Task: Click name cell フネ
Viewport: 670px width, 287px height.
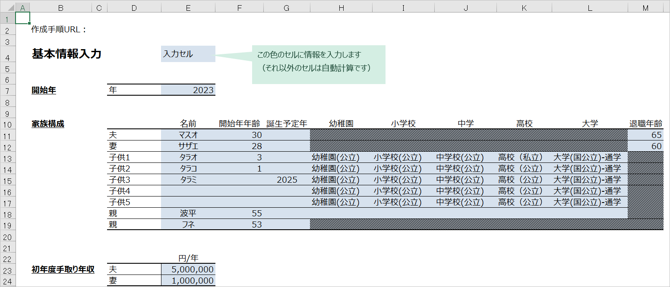Action: (188, 225)
